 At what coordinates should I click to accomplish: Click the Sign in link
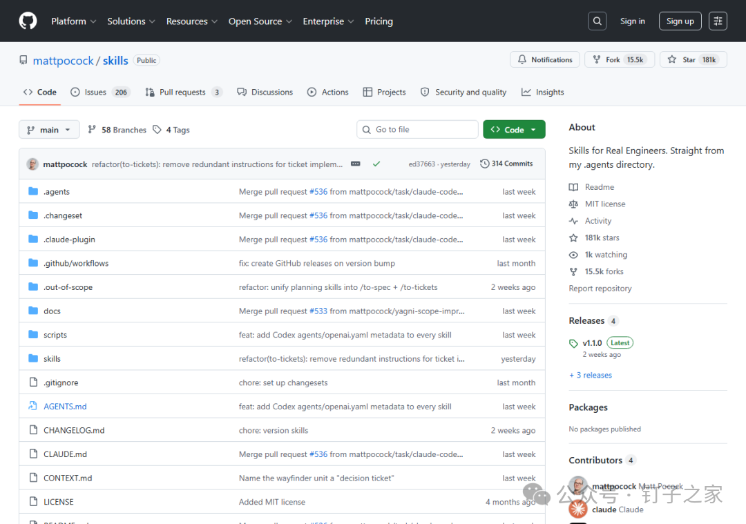tap(632, 21)
